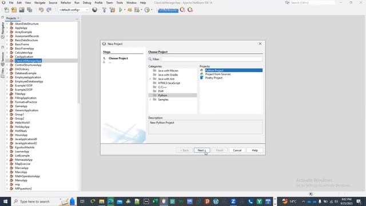Screen dimensions: 366x206
Task: Expand the DatabaseExample project node
Action: pos(7,73)
